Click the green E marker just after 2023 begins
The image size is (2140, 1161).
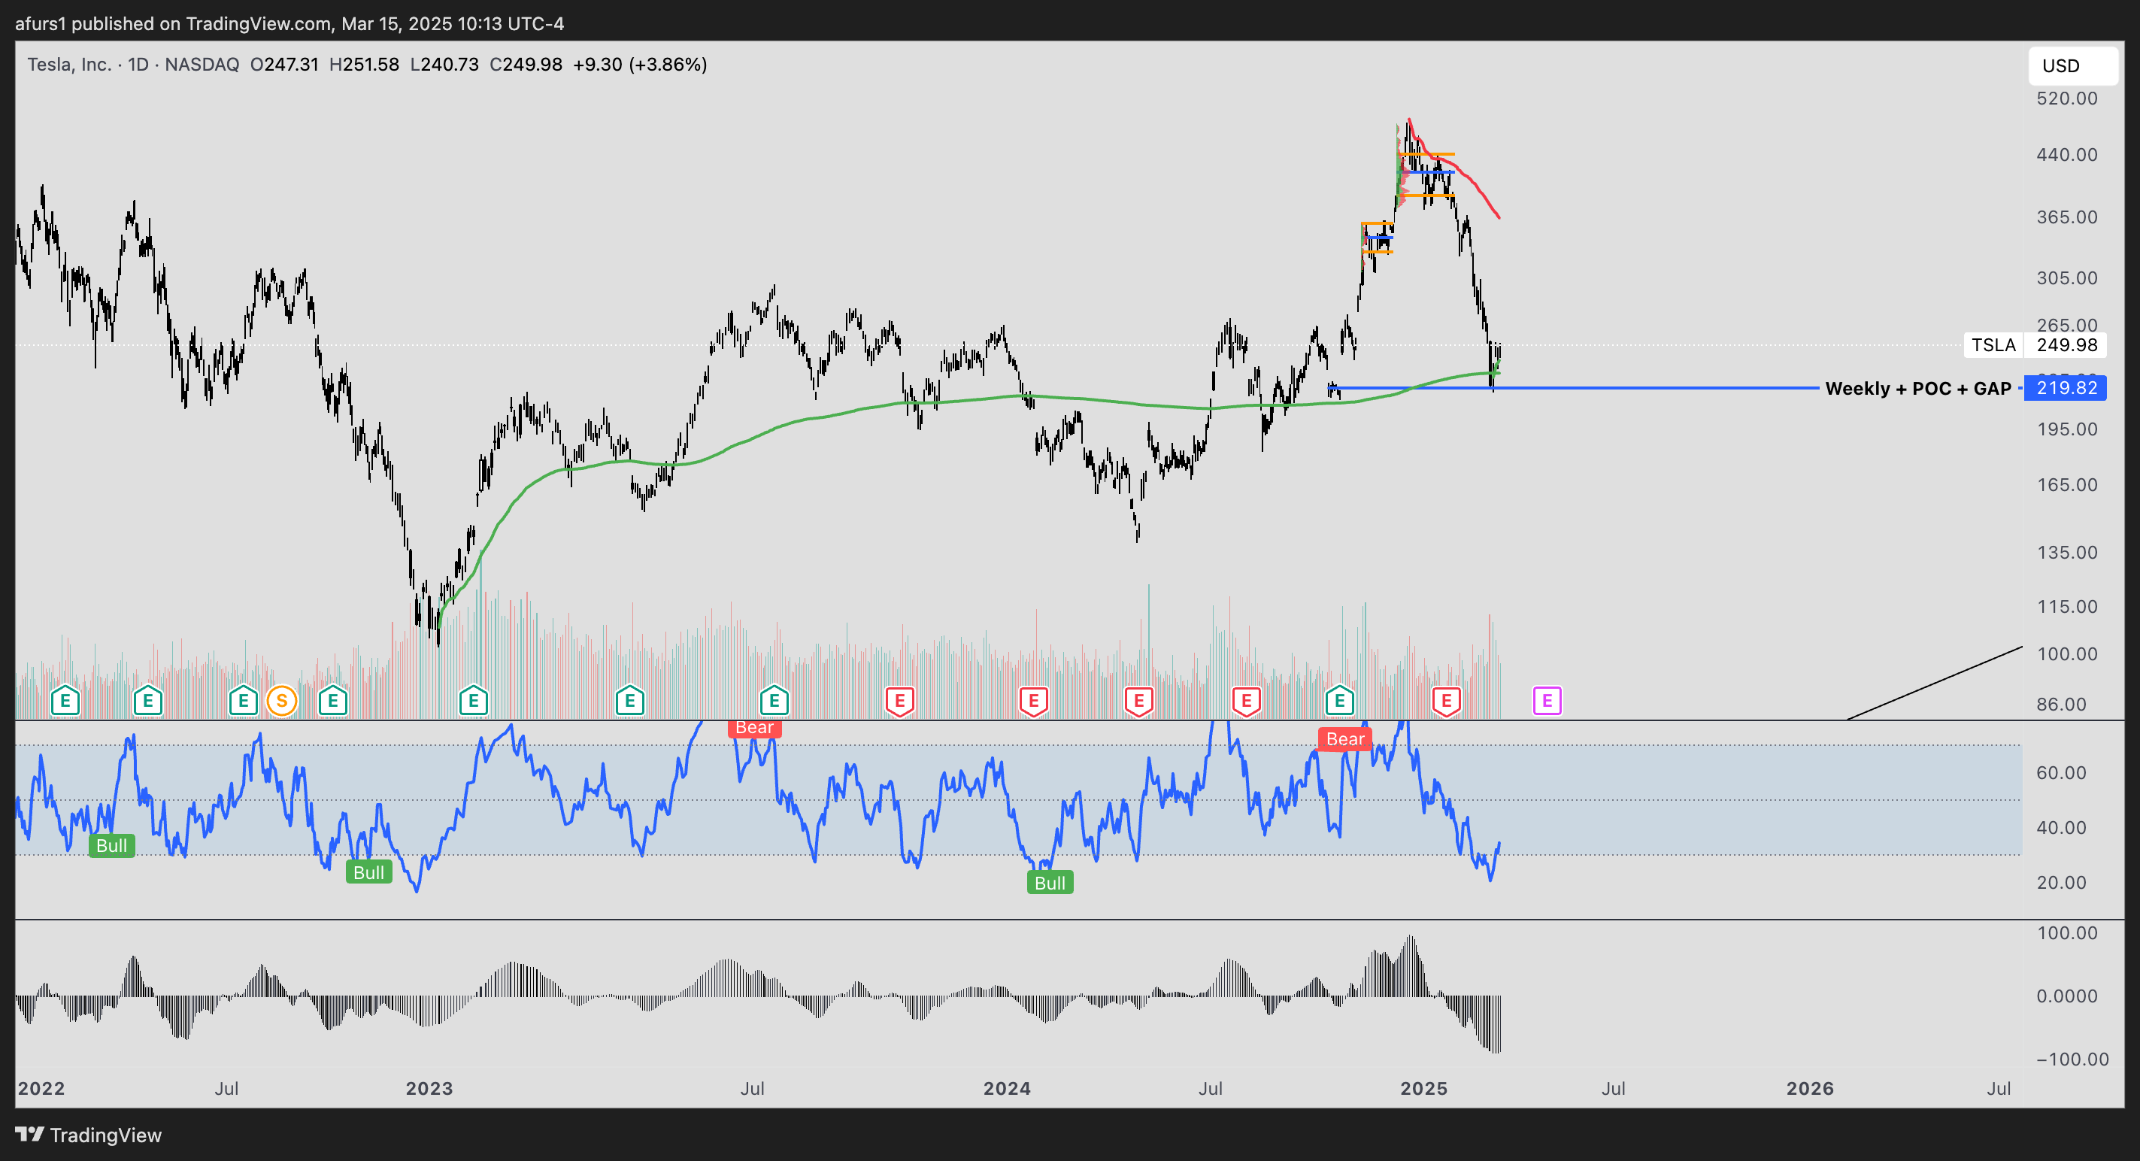(474, 701)
